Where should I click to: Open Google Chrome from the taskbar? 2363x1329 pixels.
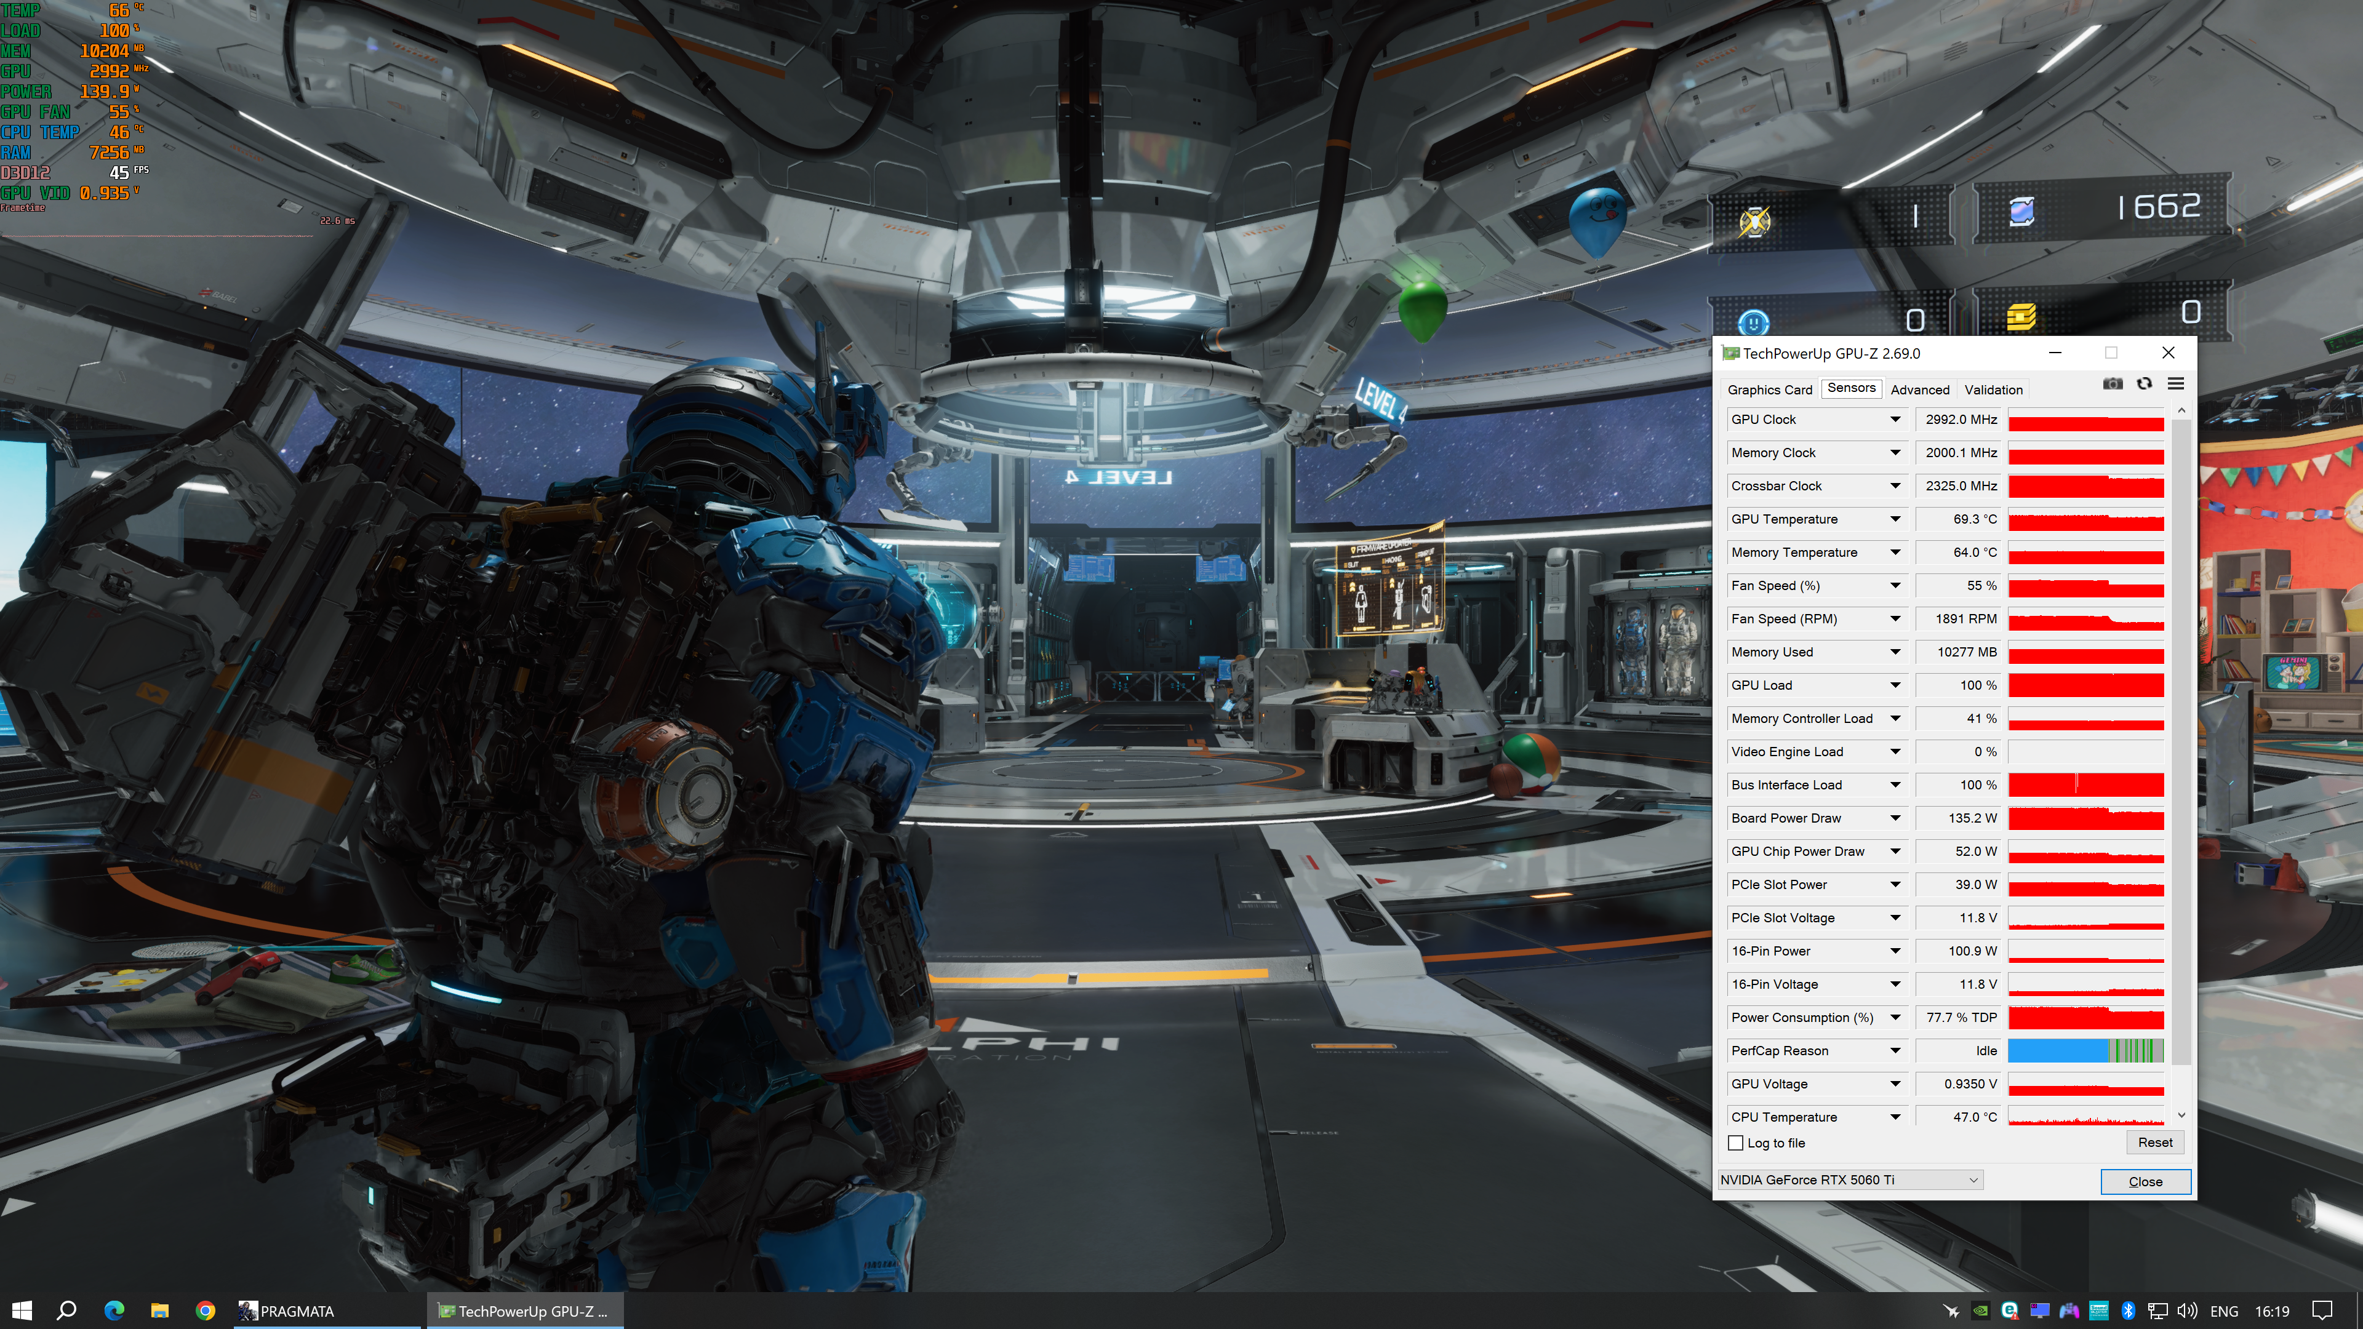[206, 1311]
